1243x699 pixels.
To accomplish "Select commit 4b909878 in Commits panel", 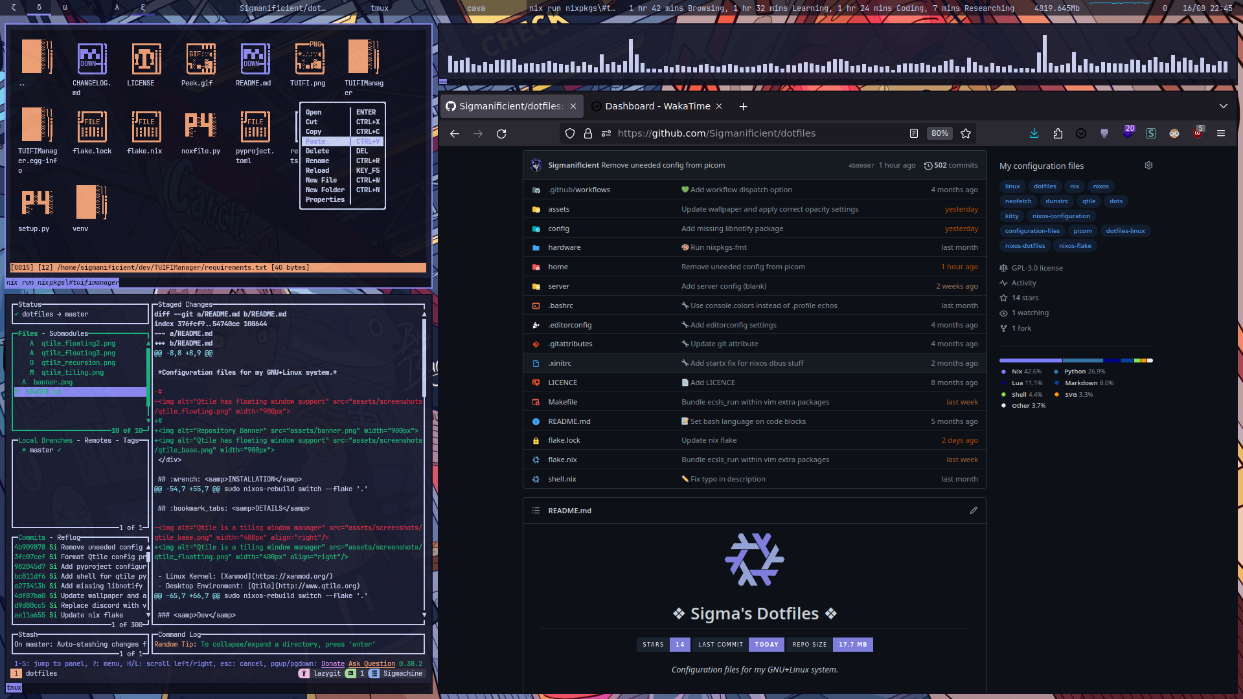I will tap(80, 548).
